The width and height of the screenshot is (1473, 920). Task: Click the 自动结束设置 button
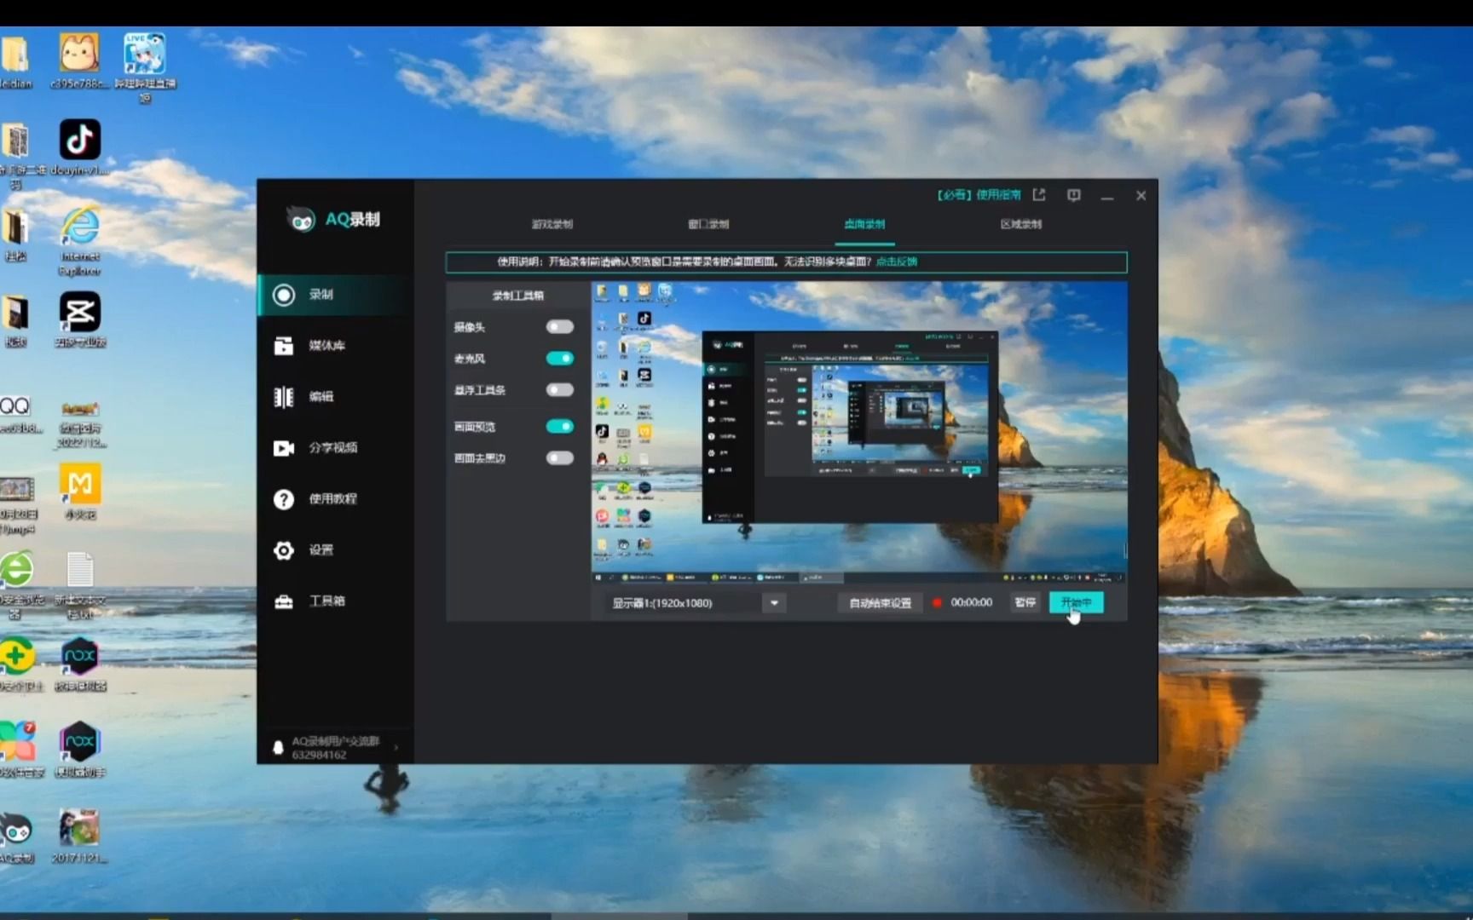[x=880, y=603]
